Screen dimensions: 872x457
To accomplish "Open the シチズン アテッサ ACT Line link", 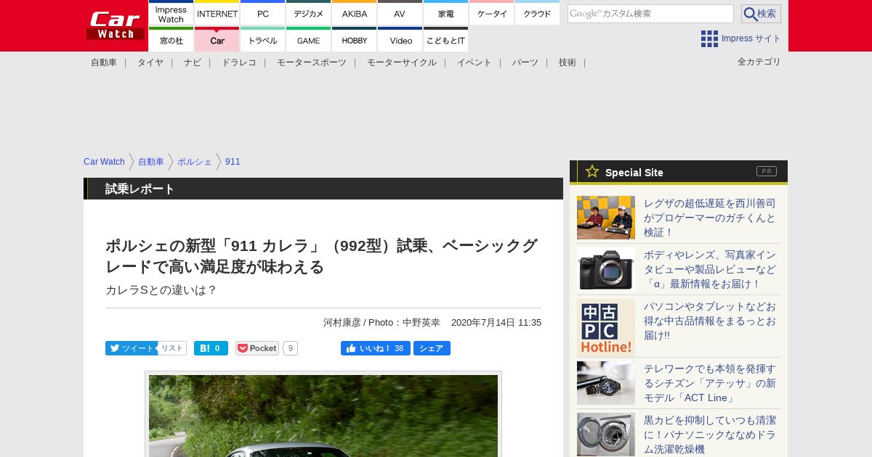I will (x=710, y=383).
